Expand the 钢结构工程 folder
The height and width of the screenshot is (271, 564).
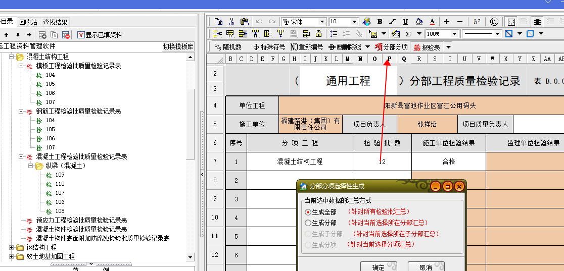point(11,248)
